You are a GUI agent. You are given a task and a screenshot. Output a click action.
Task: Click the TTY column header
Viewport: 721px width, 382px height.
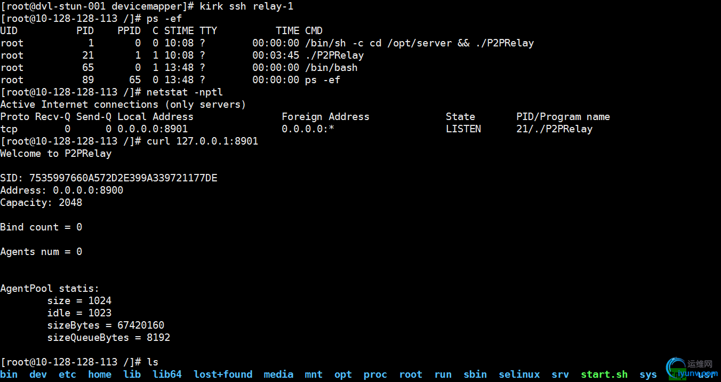(209, 31)
